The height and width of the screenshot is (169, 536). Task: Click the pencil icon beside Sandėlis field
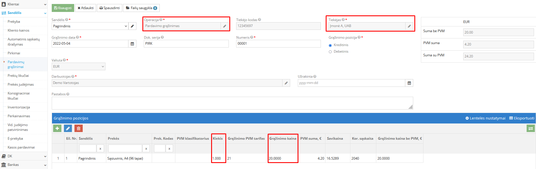(x=132, y=26)
